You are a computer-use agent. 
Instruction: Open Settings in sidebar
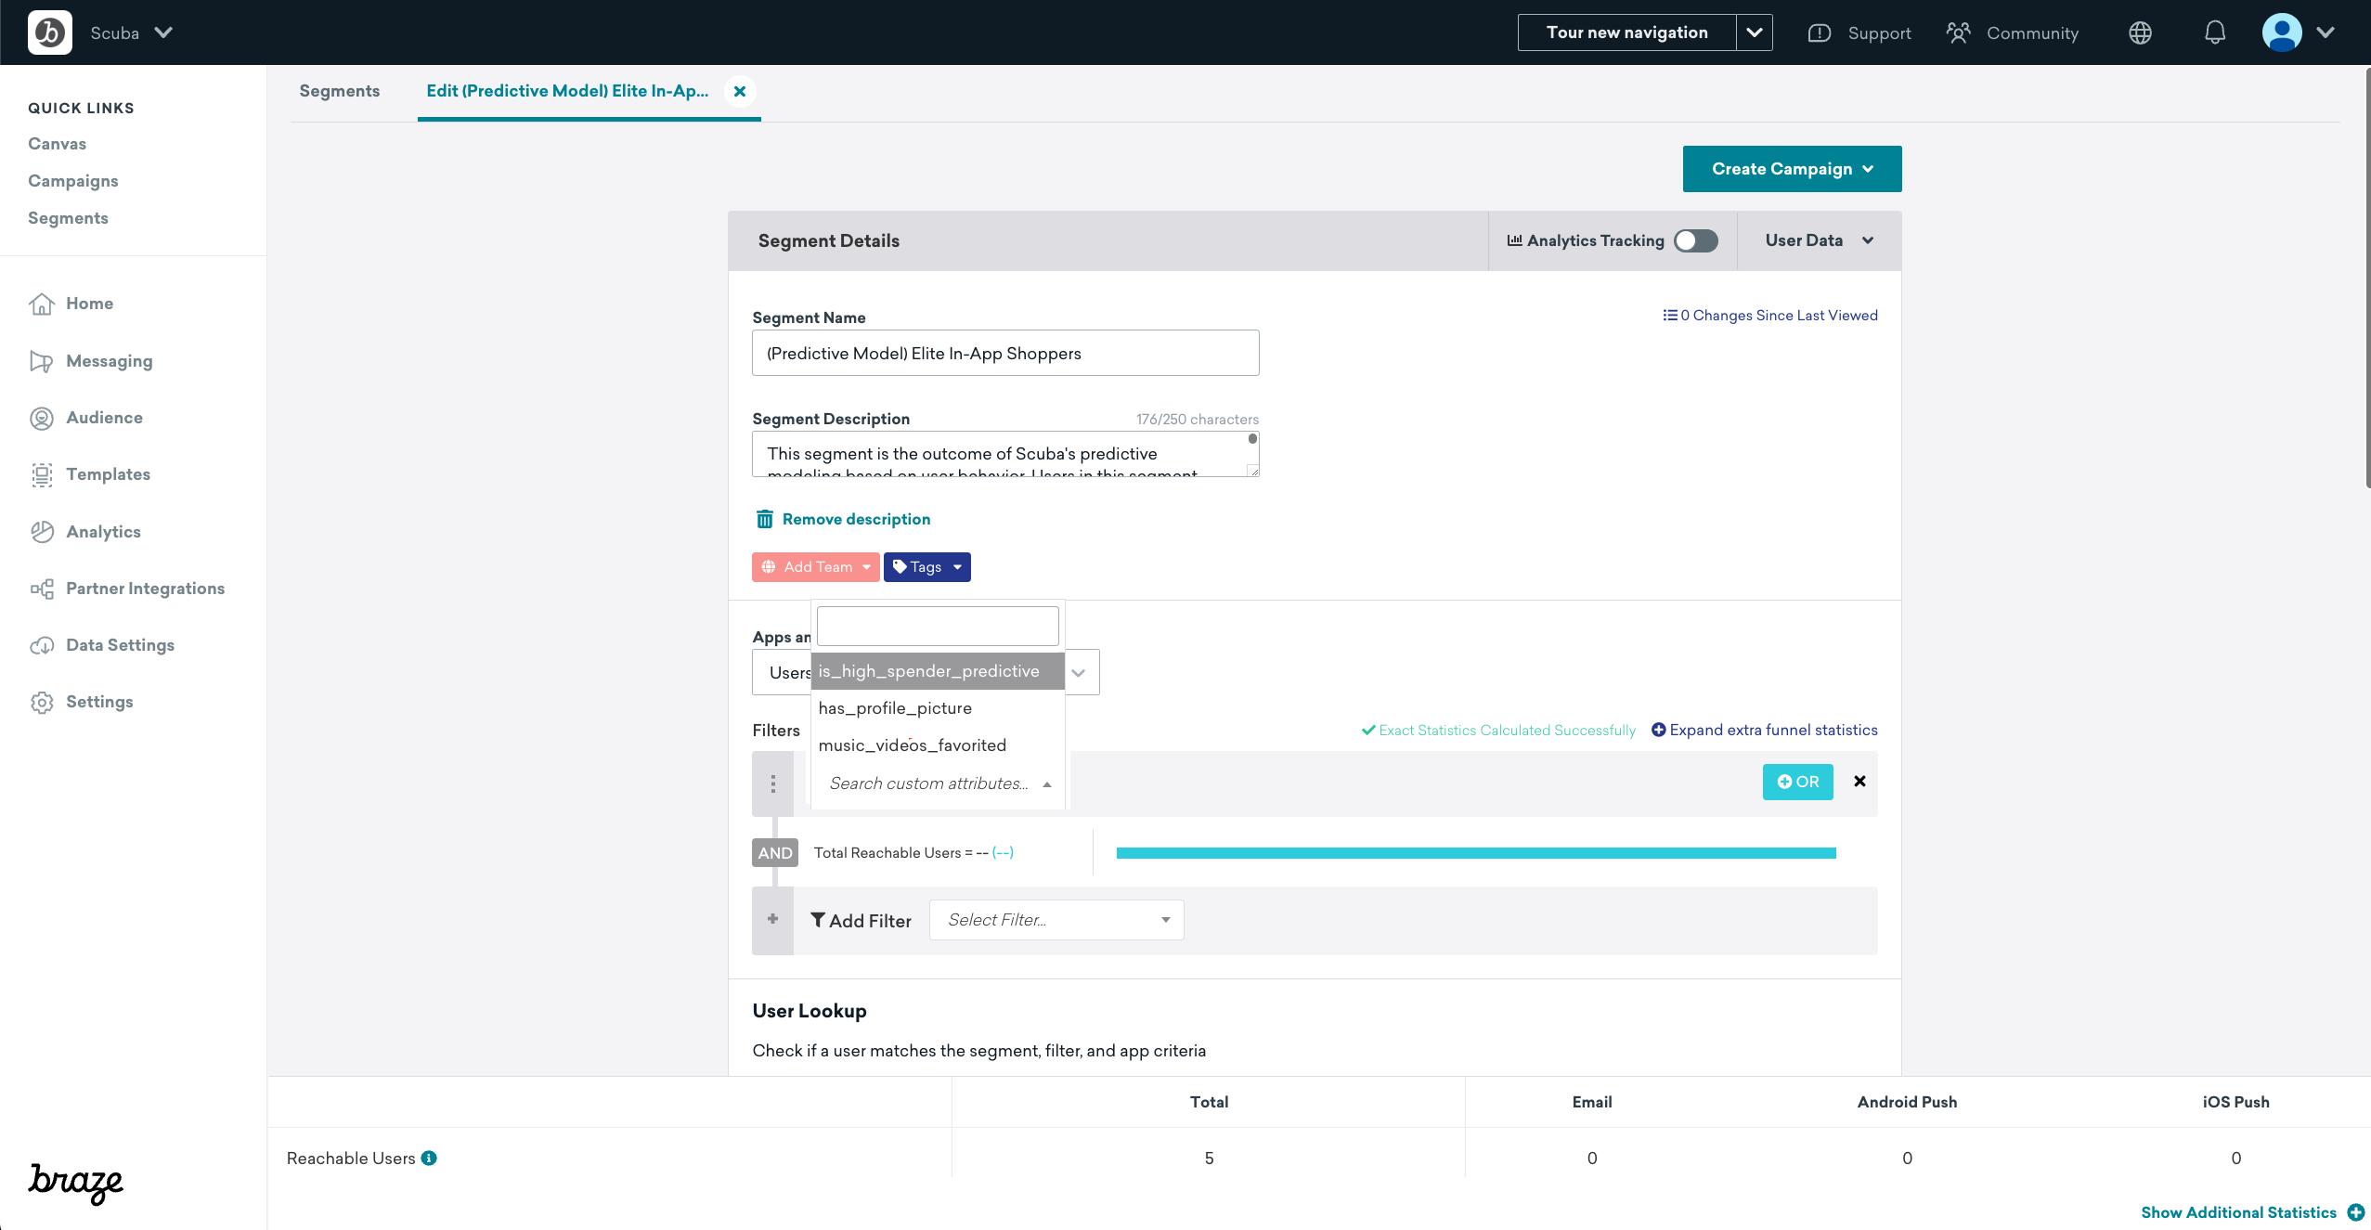click(x=99, y=702)
